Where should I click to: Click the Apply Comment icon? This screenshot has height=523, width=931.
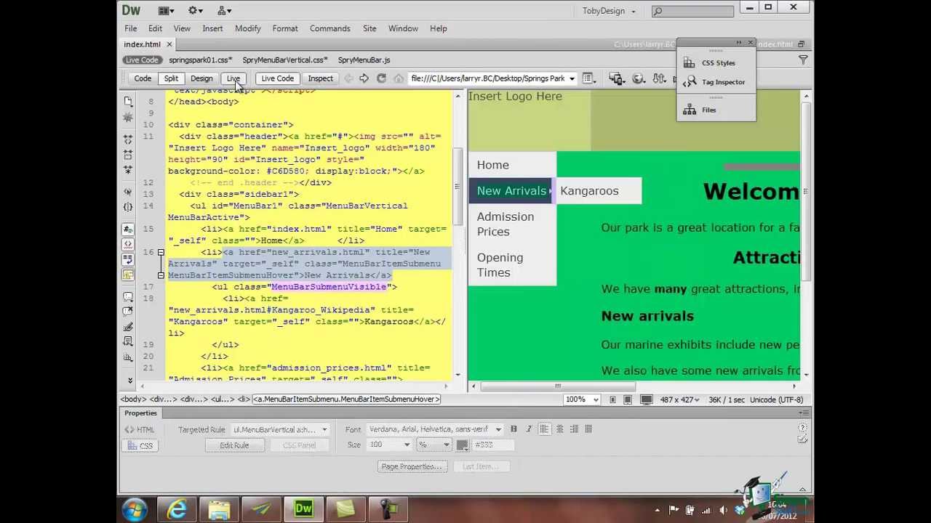pyautogui.click(x=128, y=297)
